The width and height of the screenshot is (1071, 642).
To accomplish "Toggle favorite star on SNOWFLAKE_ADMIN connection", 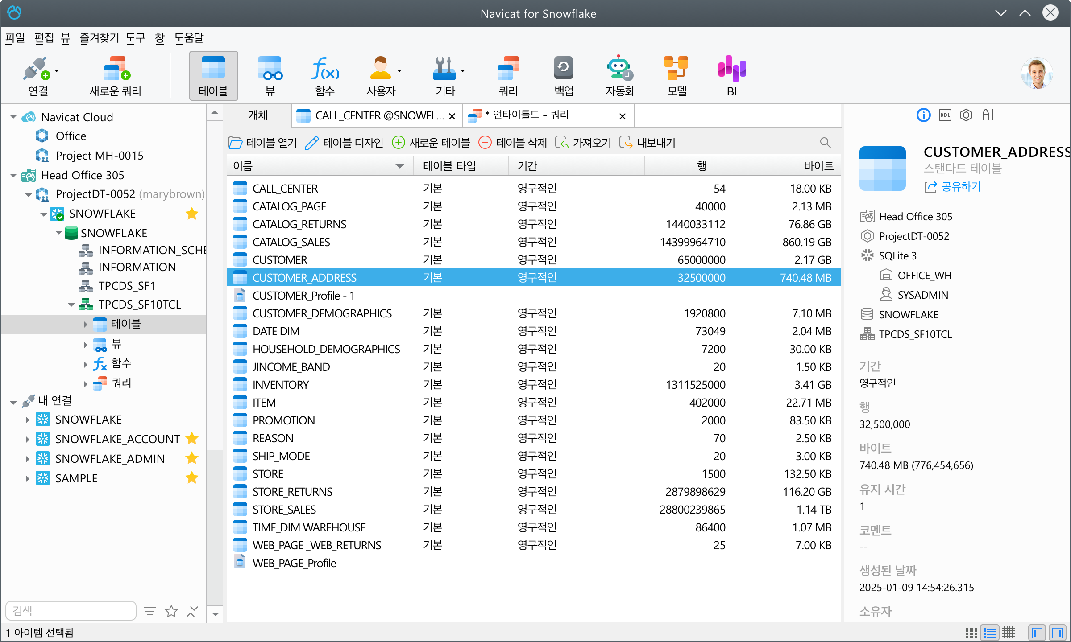I will click(x=192, y=458).
